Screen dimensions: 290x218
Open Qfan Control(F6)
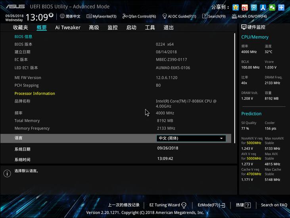[x=139, y=16]
